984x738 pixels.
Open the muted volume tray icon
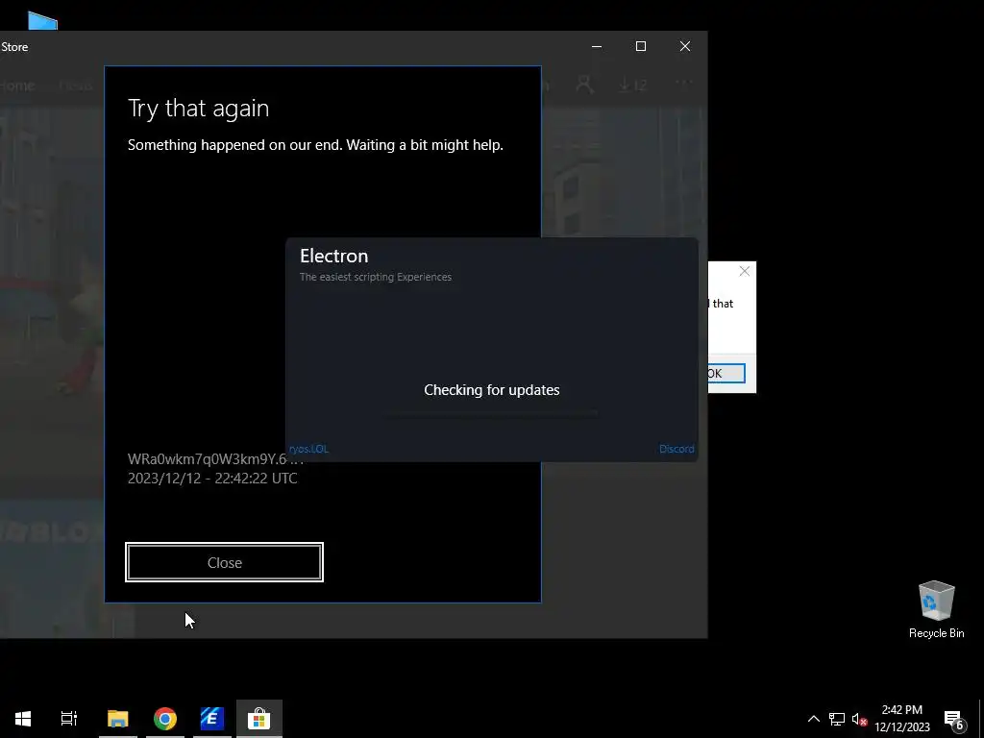click(x=859, y=719)
